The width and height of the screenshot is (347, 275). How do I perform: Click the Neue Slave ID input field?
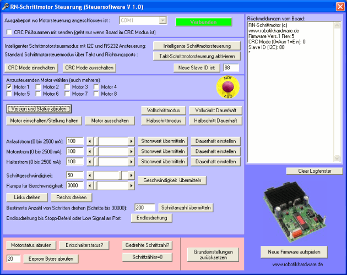[230, 68]
